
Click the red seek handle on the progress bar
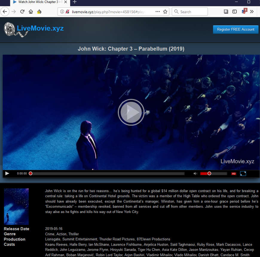(x=30, y=173)
